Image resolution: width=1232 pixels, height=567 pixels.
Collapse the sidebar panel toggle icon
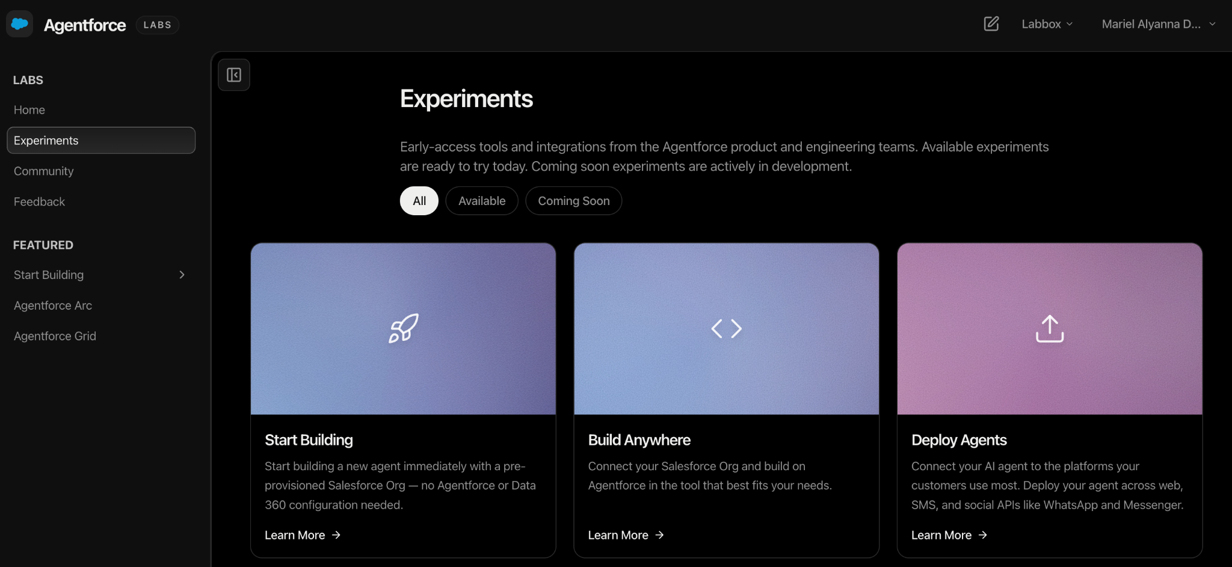click(234, 75)
